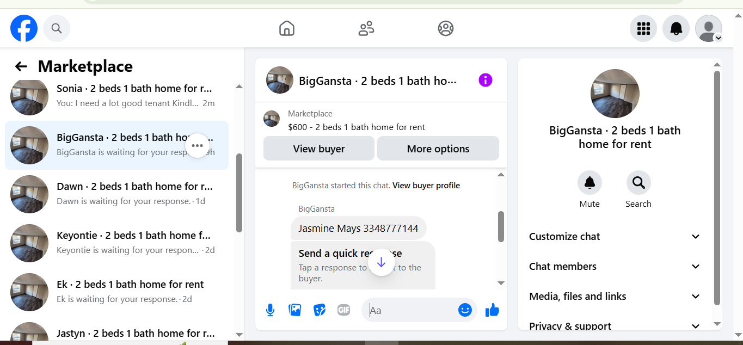Click small listing thumbnail beside Marketplace label
743x345 pixels.
272,119
